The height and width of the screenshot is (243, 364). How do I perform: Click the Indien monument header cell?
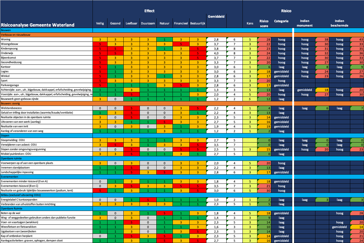pos(304,24)
